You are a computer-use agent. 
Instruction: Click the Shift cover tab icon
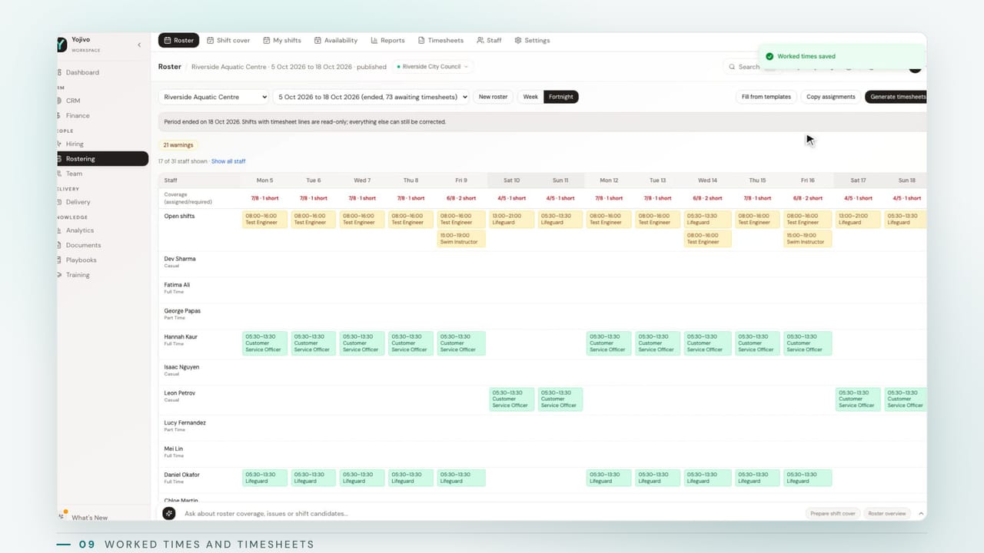211,40
